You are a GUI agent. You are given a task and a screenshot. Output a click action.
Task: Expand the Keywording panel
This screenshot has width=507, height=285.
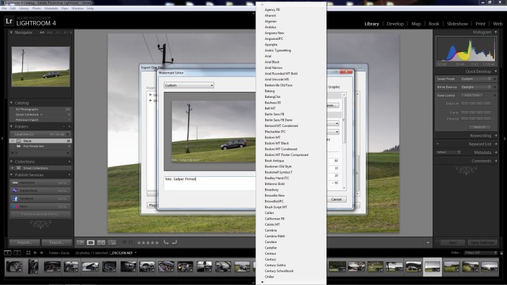click(x=496, y=135)
